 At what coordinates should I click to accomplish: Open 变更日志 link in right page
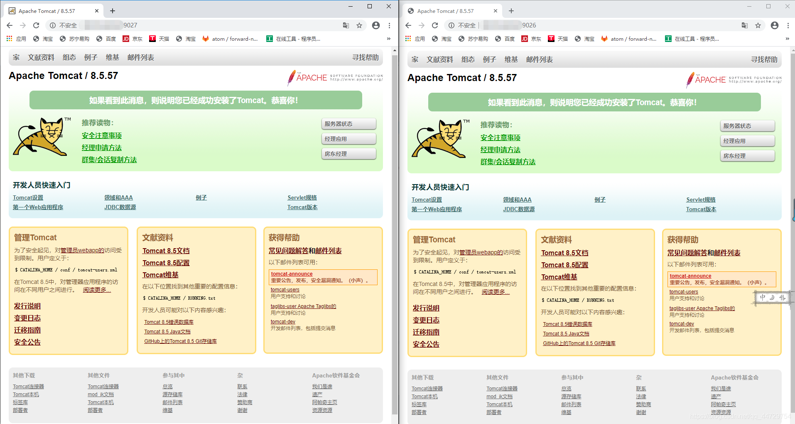coord(426,320)
